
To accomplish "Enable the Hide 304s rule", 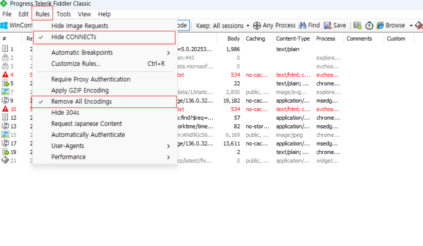I will [105, 113].
